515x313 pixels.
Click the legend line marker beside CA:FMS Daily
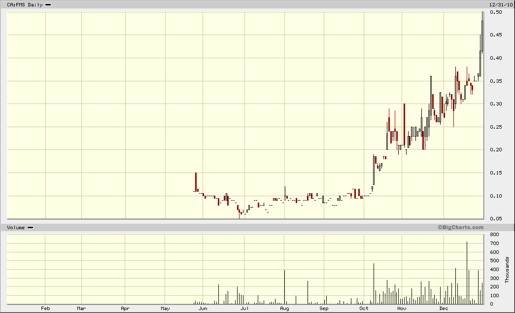tap(48, 5)
